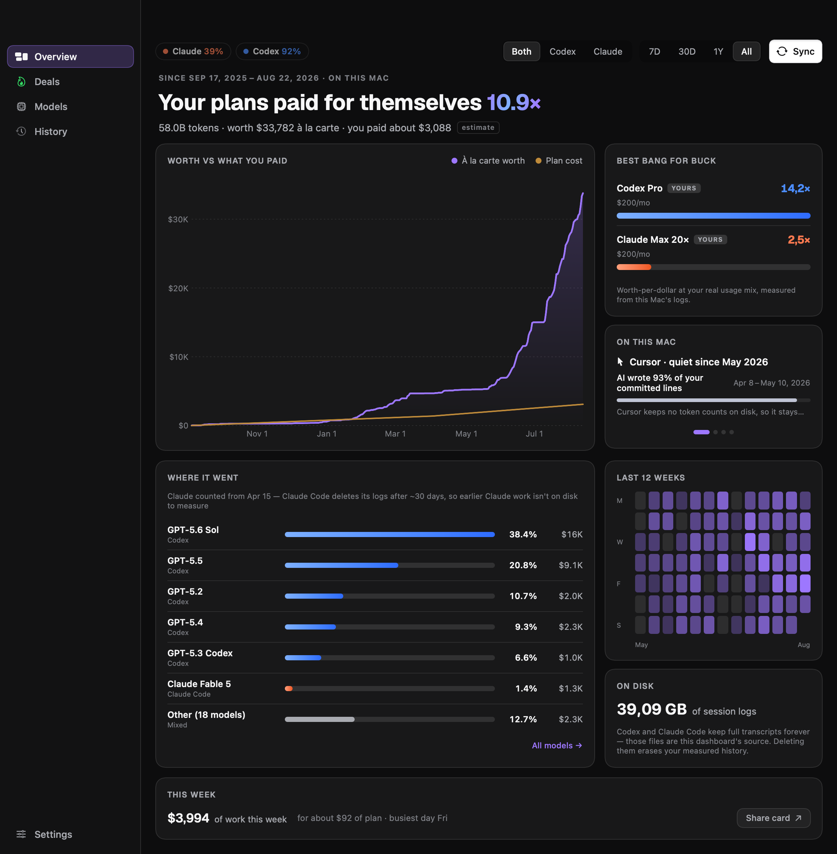Click the 38.4% share value
Image resolution: width=837 pixels, height=854 pixels.
tap(523, 534)
